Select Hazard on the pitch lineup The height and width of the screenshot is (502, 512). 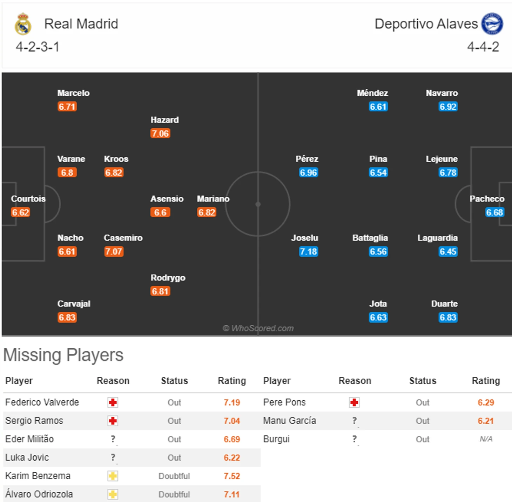[x=164, y=120]
